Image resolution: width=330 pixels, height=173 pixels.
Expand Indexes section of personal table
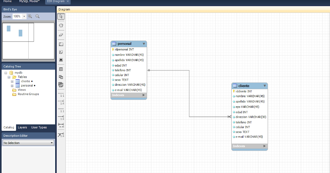point(144,95)
